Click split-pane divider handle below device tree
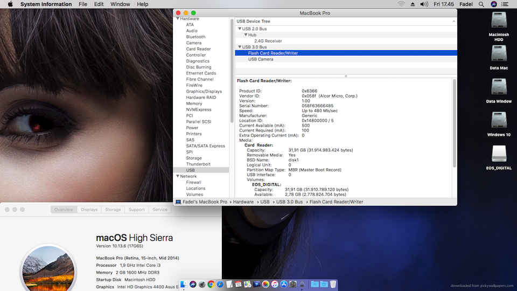Screen dimensions: 517x291 pos(346,76)
